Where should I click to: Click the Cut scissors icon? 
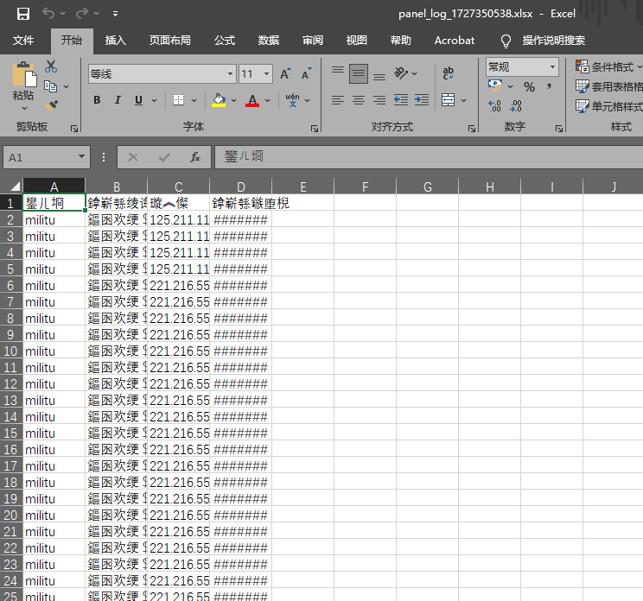click(51, 66)
